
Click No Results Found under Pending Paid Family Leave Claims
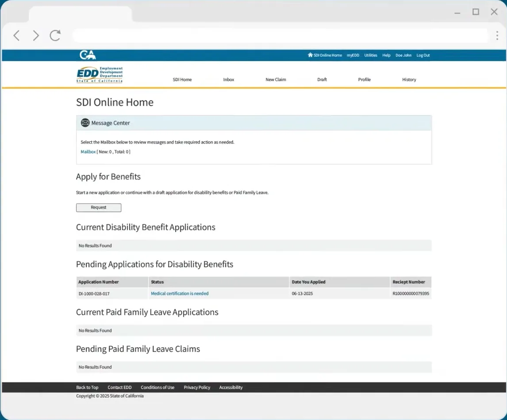(95, 367)
